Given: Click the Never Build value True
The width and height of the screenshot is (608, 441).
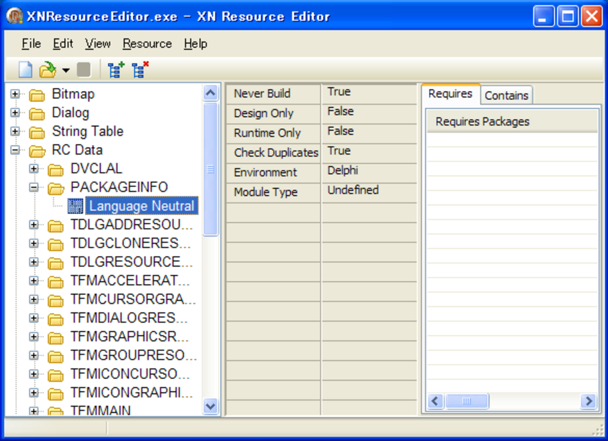Looking at the screenshot, I should click(x=339, y=92).
